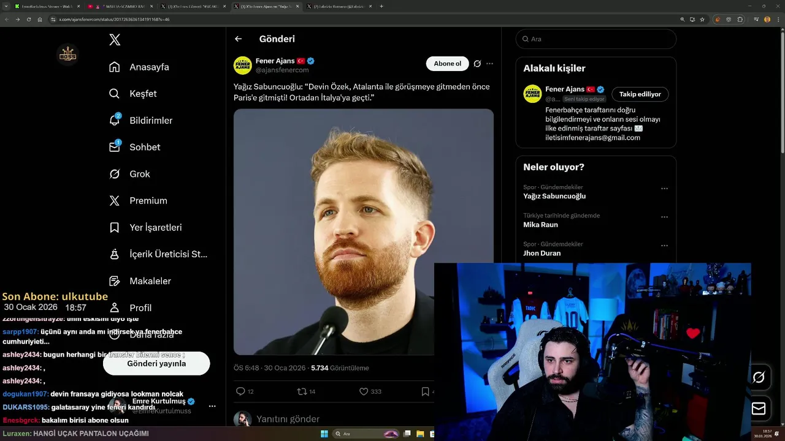Click the home icon next to Anasayfa
The image size is (785, 441).
[x=115, y=67]
